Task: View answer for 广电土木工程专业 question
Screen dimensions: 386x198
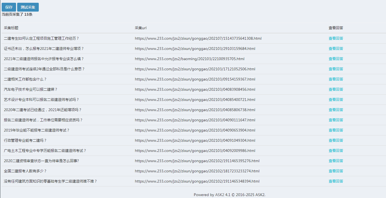Action: (x=336, y=151)
